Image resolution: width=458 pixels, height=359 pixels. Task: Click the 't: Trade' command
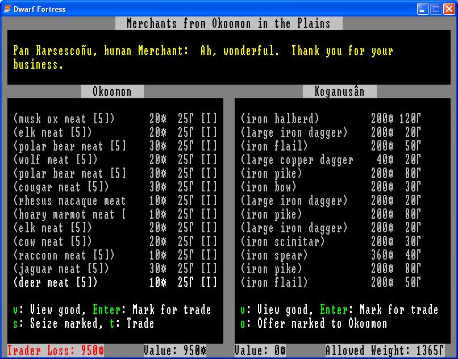tap(132, 323)
